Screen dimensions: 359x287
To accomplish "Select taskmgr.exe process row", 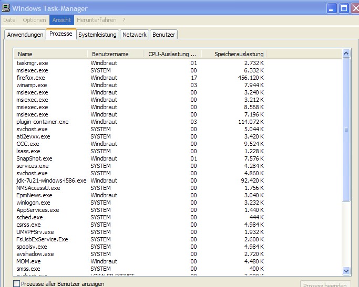I will 140,63.
